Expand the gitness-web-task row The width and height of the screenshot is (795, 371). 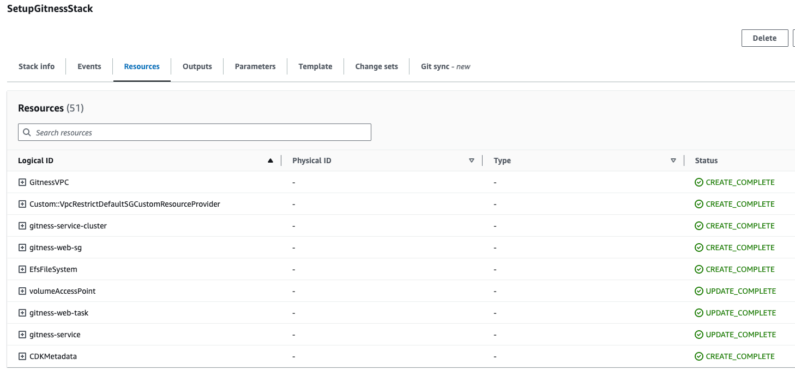22,313
